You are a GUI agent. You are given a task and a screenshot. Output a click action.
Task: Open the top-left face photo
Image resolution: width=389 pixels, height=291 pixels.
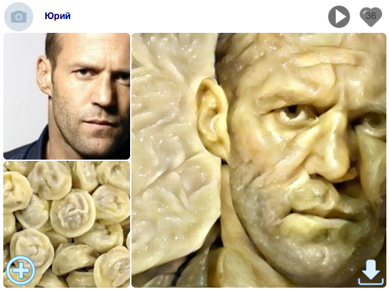67,96
